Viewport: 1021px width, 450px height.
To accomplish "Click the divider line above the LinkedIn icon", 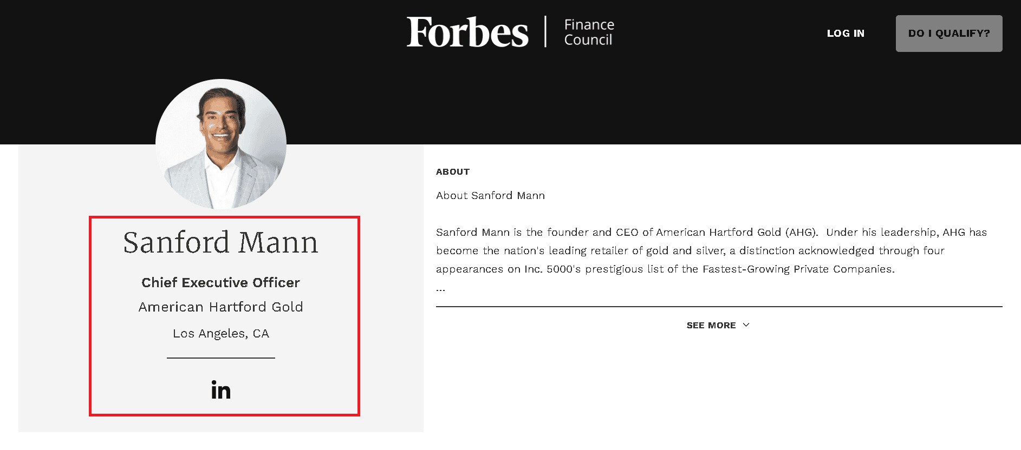I will click(220, 357).
